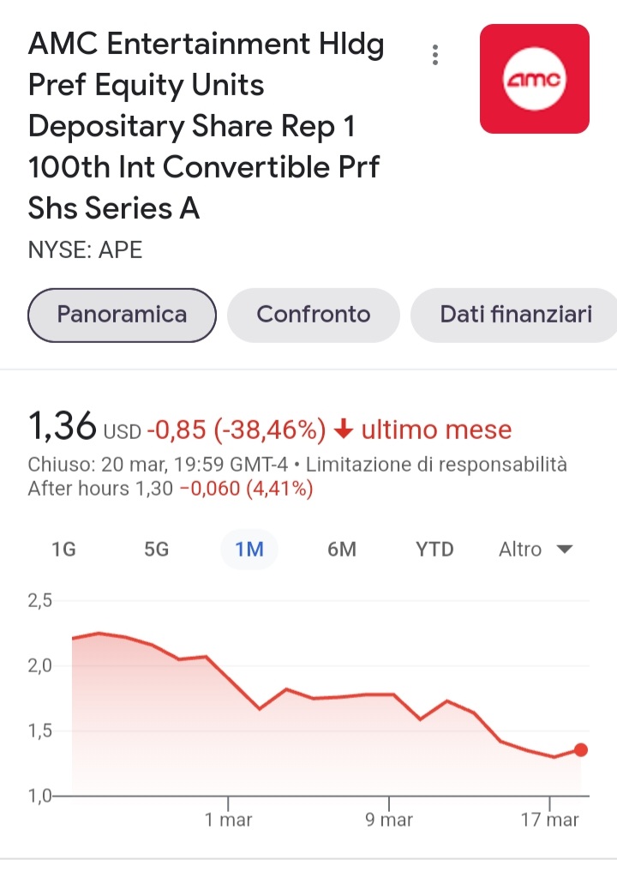Choose the YTD chart period
This screenshot has width=617, height=872.
pyautogui.click(x=434, y=550)
